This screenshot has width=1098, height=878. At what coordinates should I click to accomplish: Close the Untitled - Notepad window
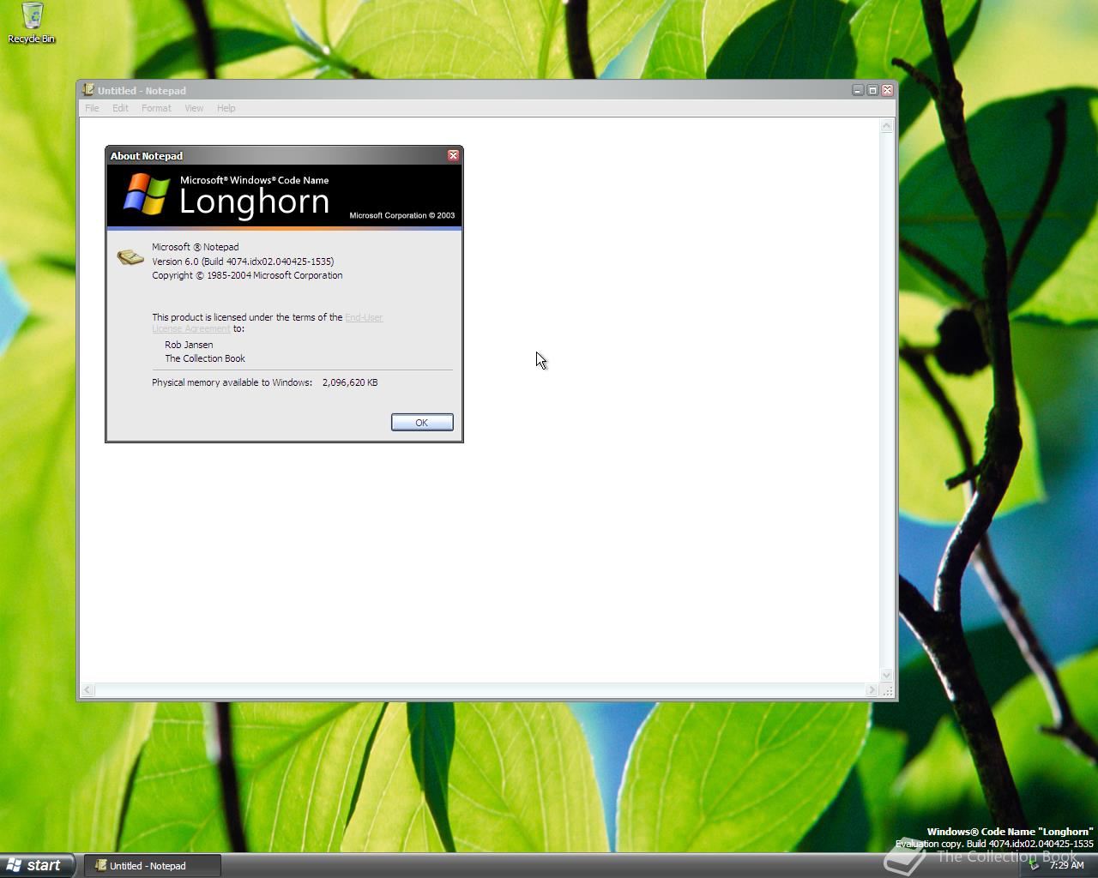(887, 90)
